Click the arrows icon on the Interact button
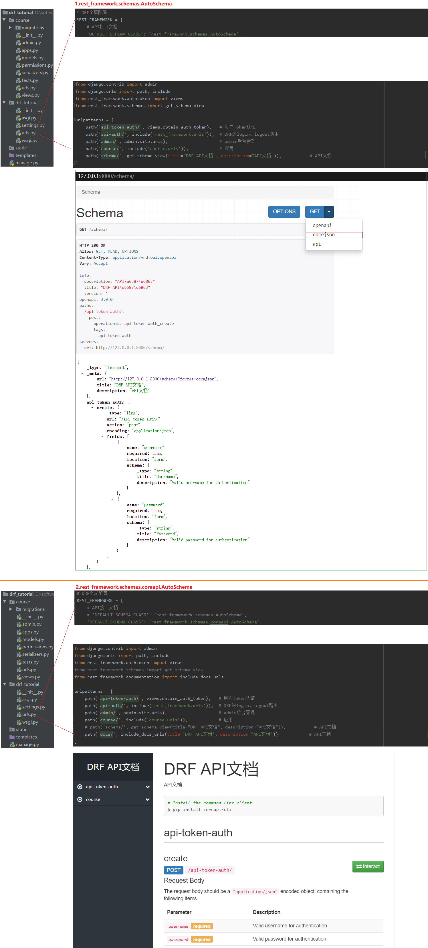 [358, 866]
